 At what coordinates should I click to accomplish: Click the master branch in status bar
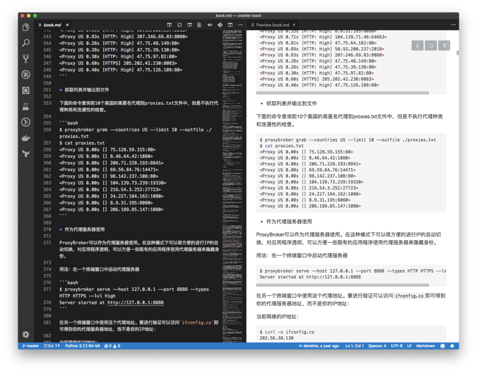[31, 346]
